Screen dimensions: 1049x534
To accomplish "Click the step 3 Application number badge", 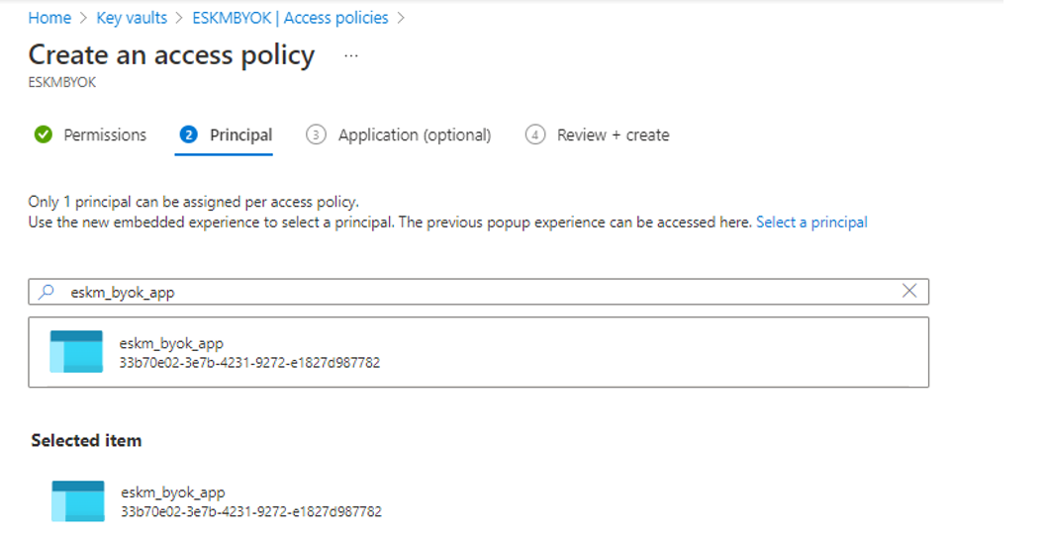I will point(316,135).
